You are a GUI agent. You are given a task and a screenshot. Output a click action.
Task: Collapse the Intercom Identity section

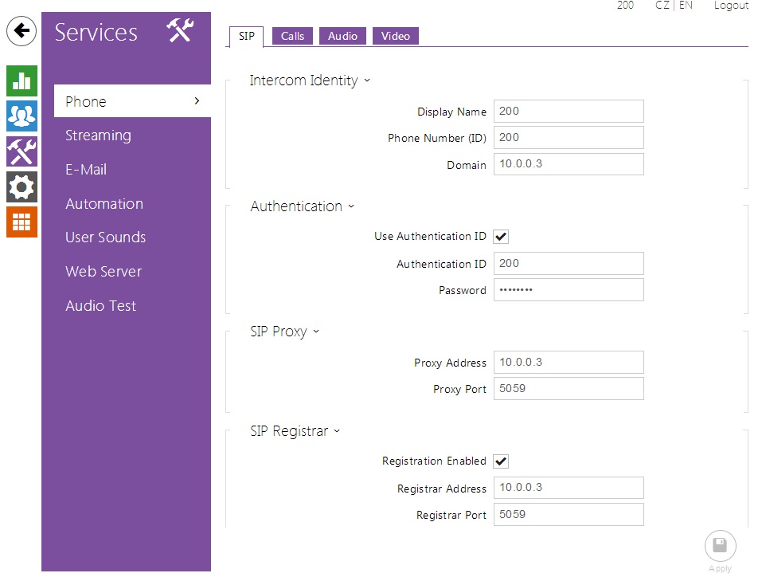pos(310,80)
